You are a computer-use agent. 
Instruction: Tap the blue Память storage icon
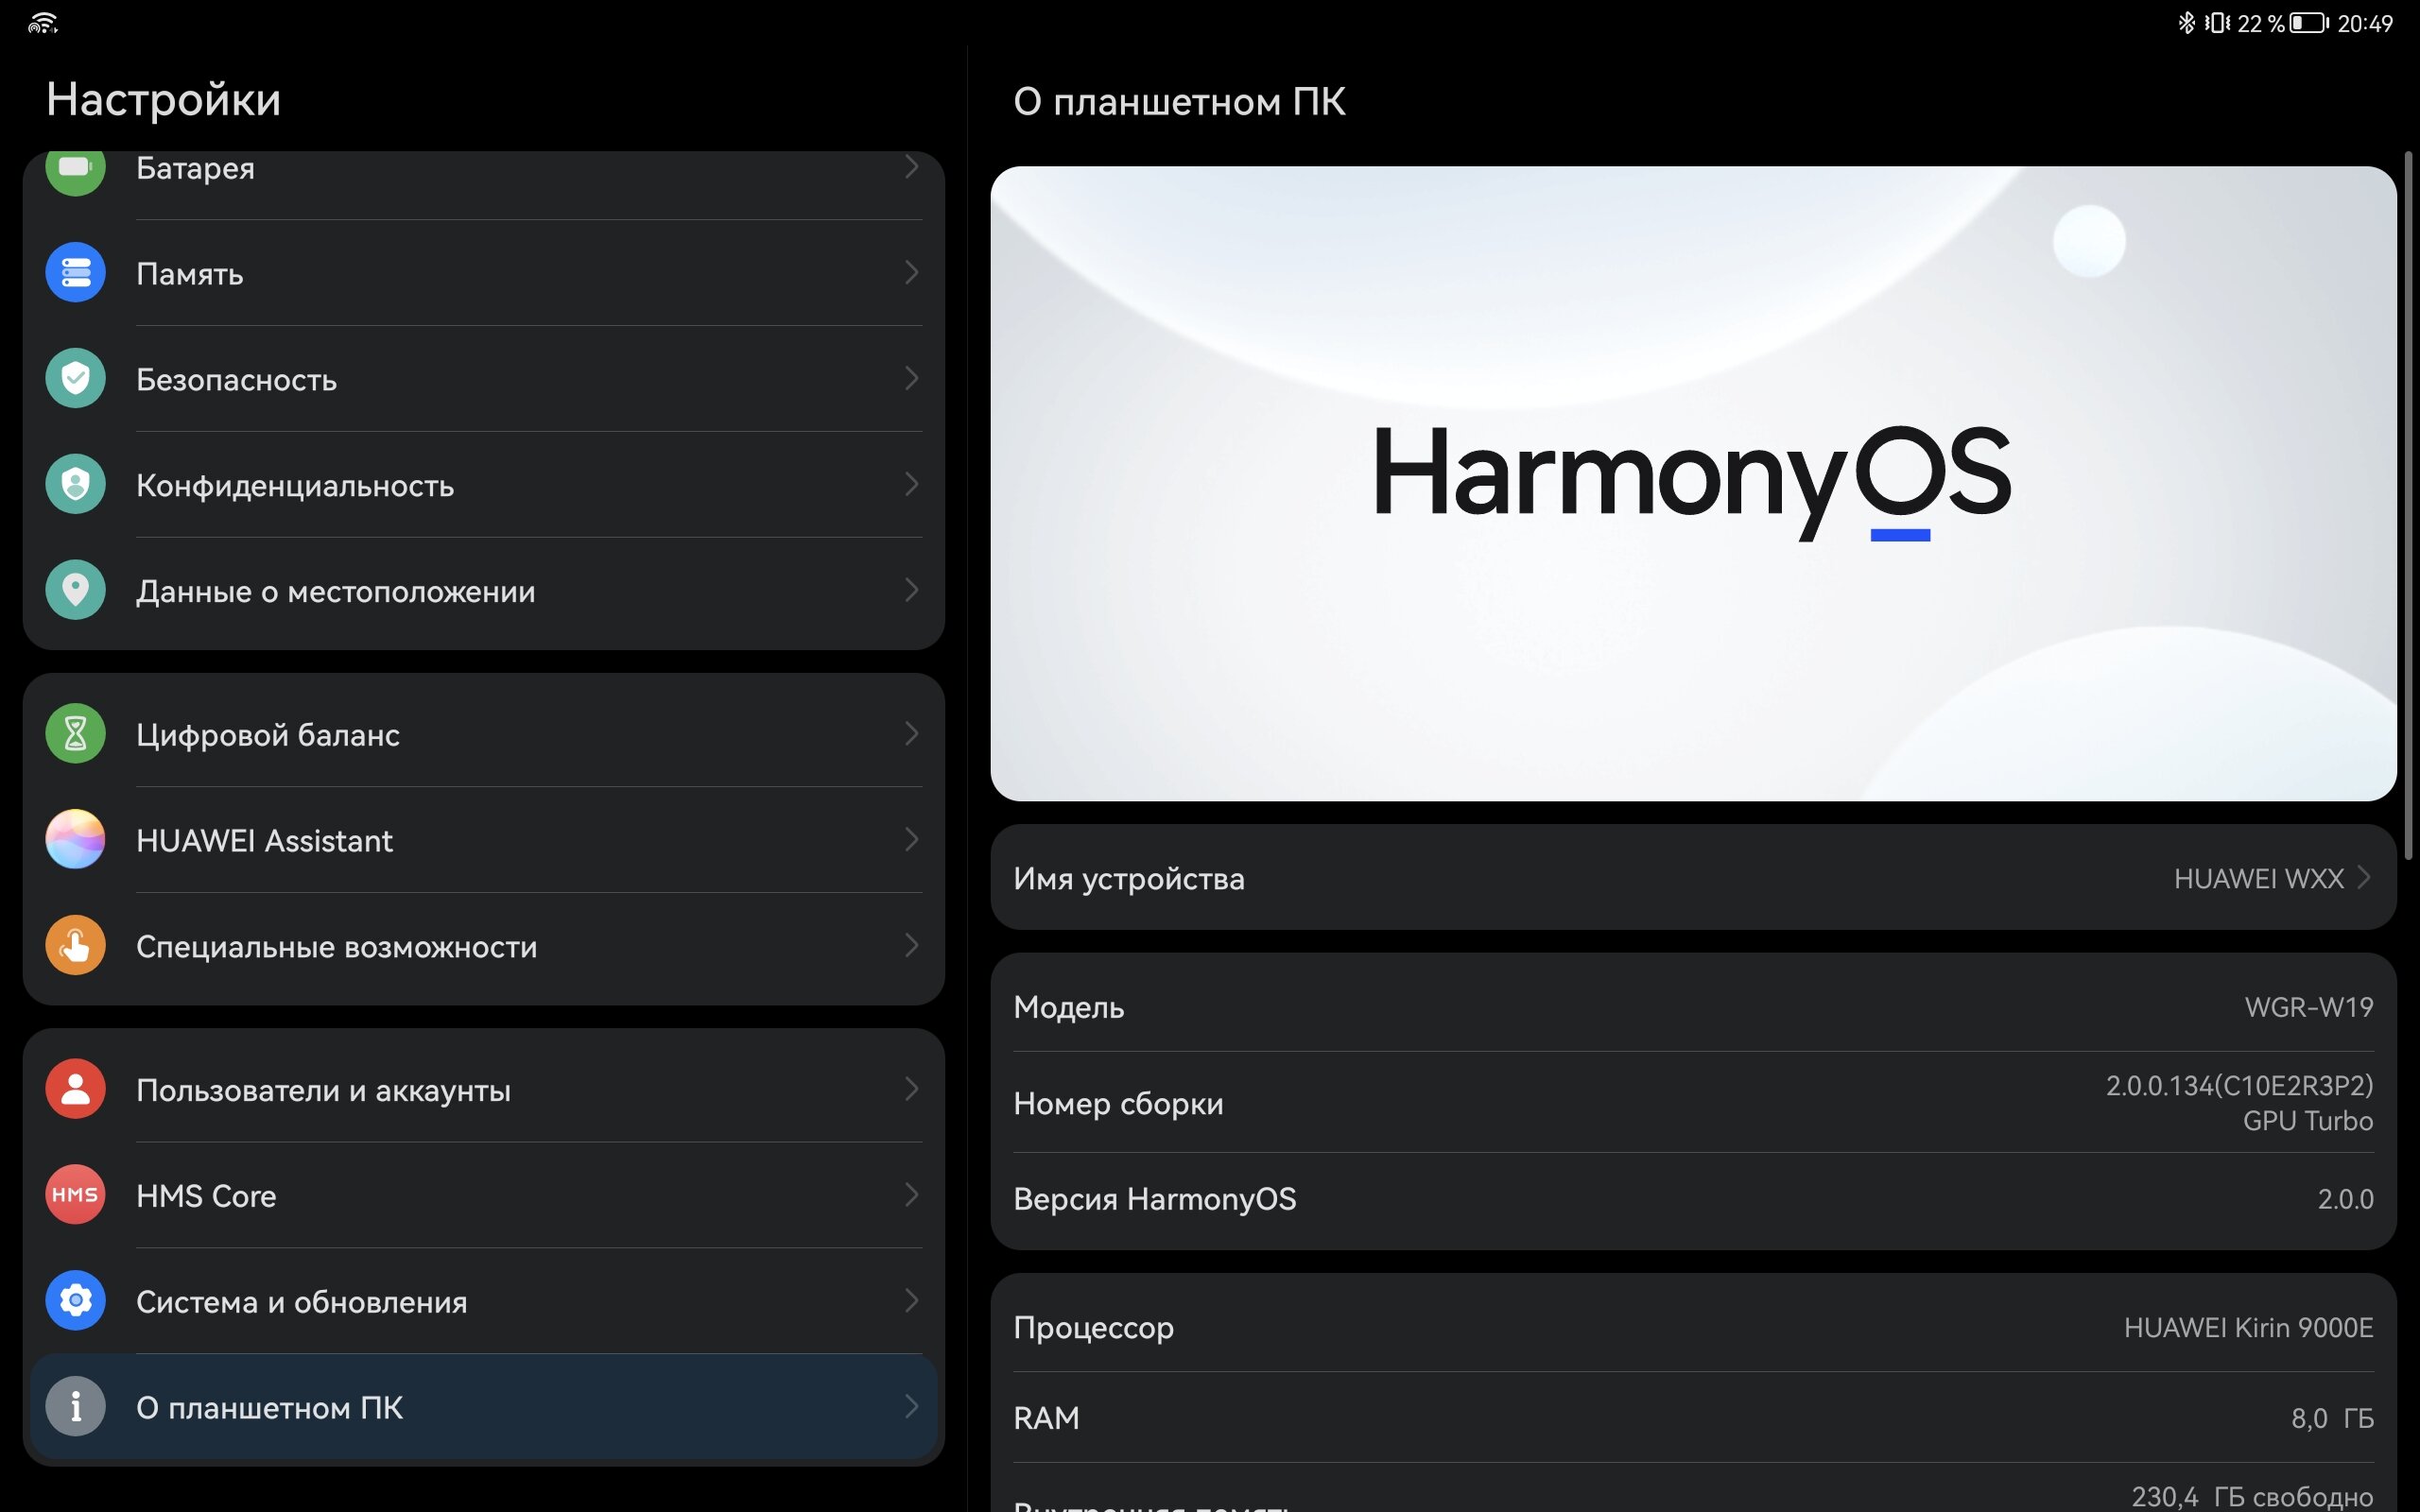point(75,272)
